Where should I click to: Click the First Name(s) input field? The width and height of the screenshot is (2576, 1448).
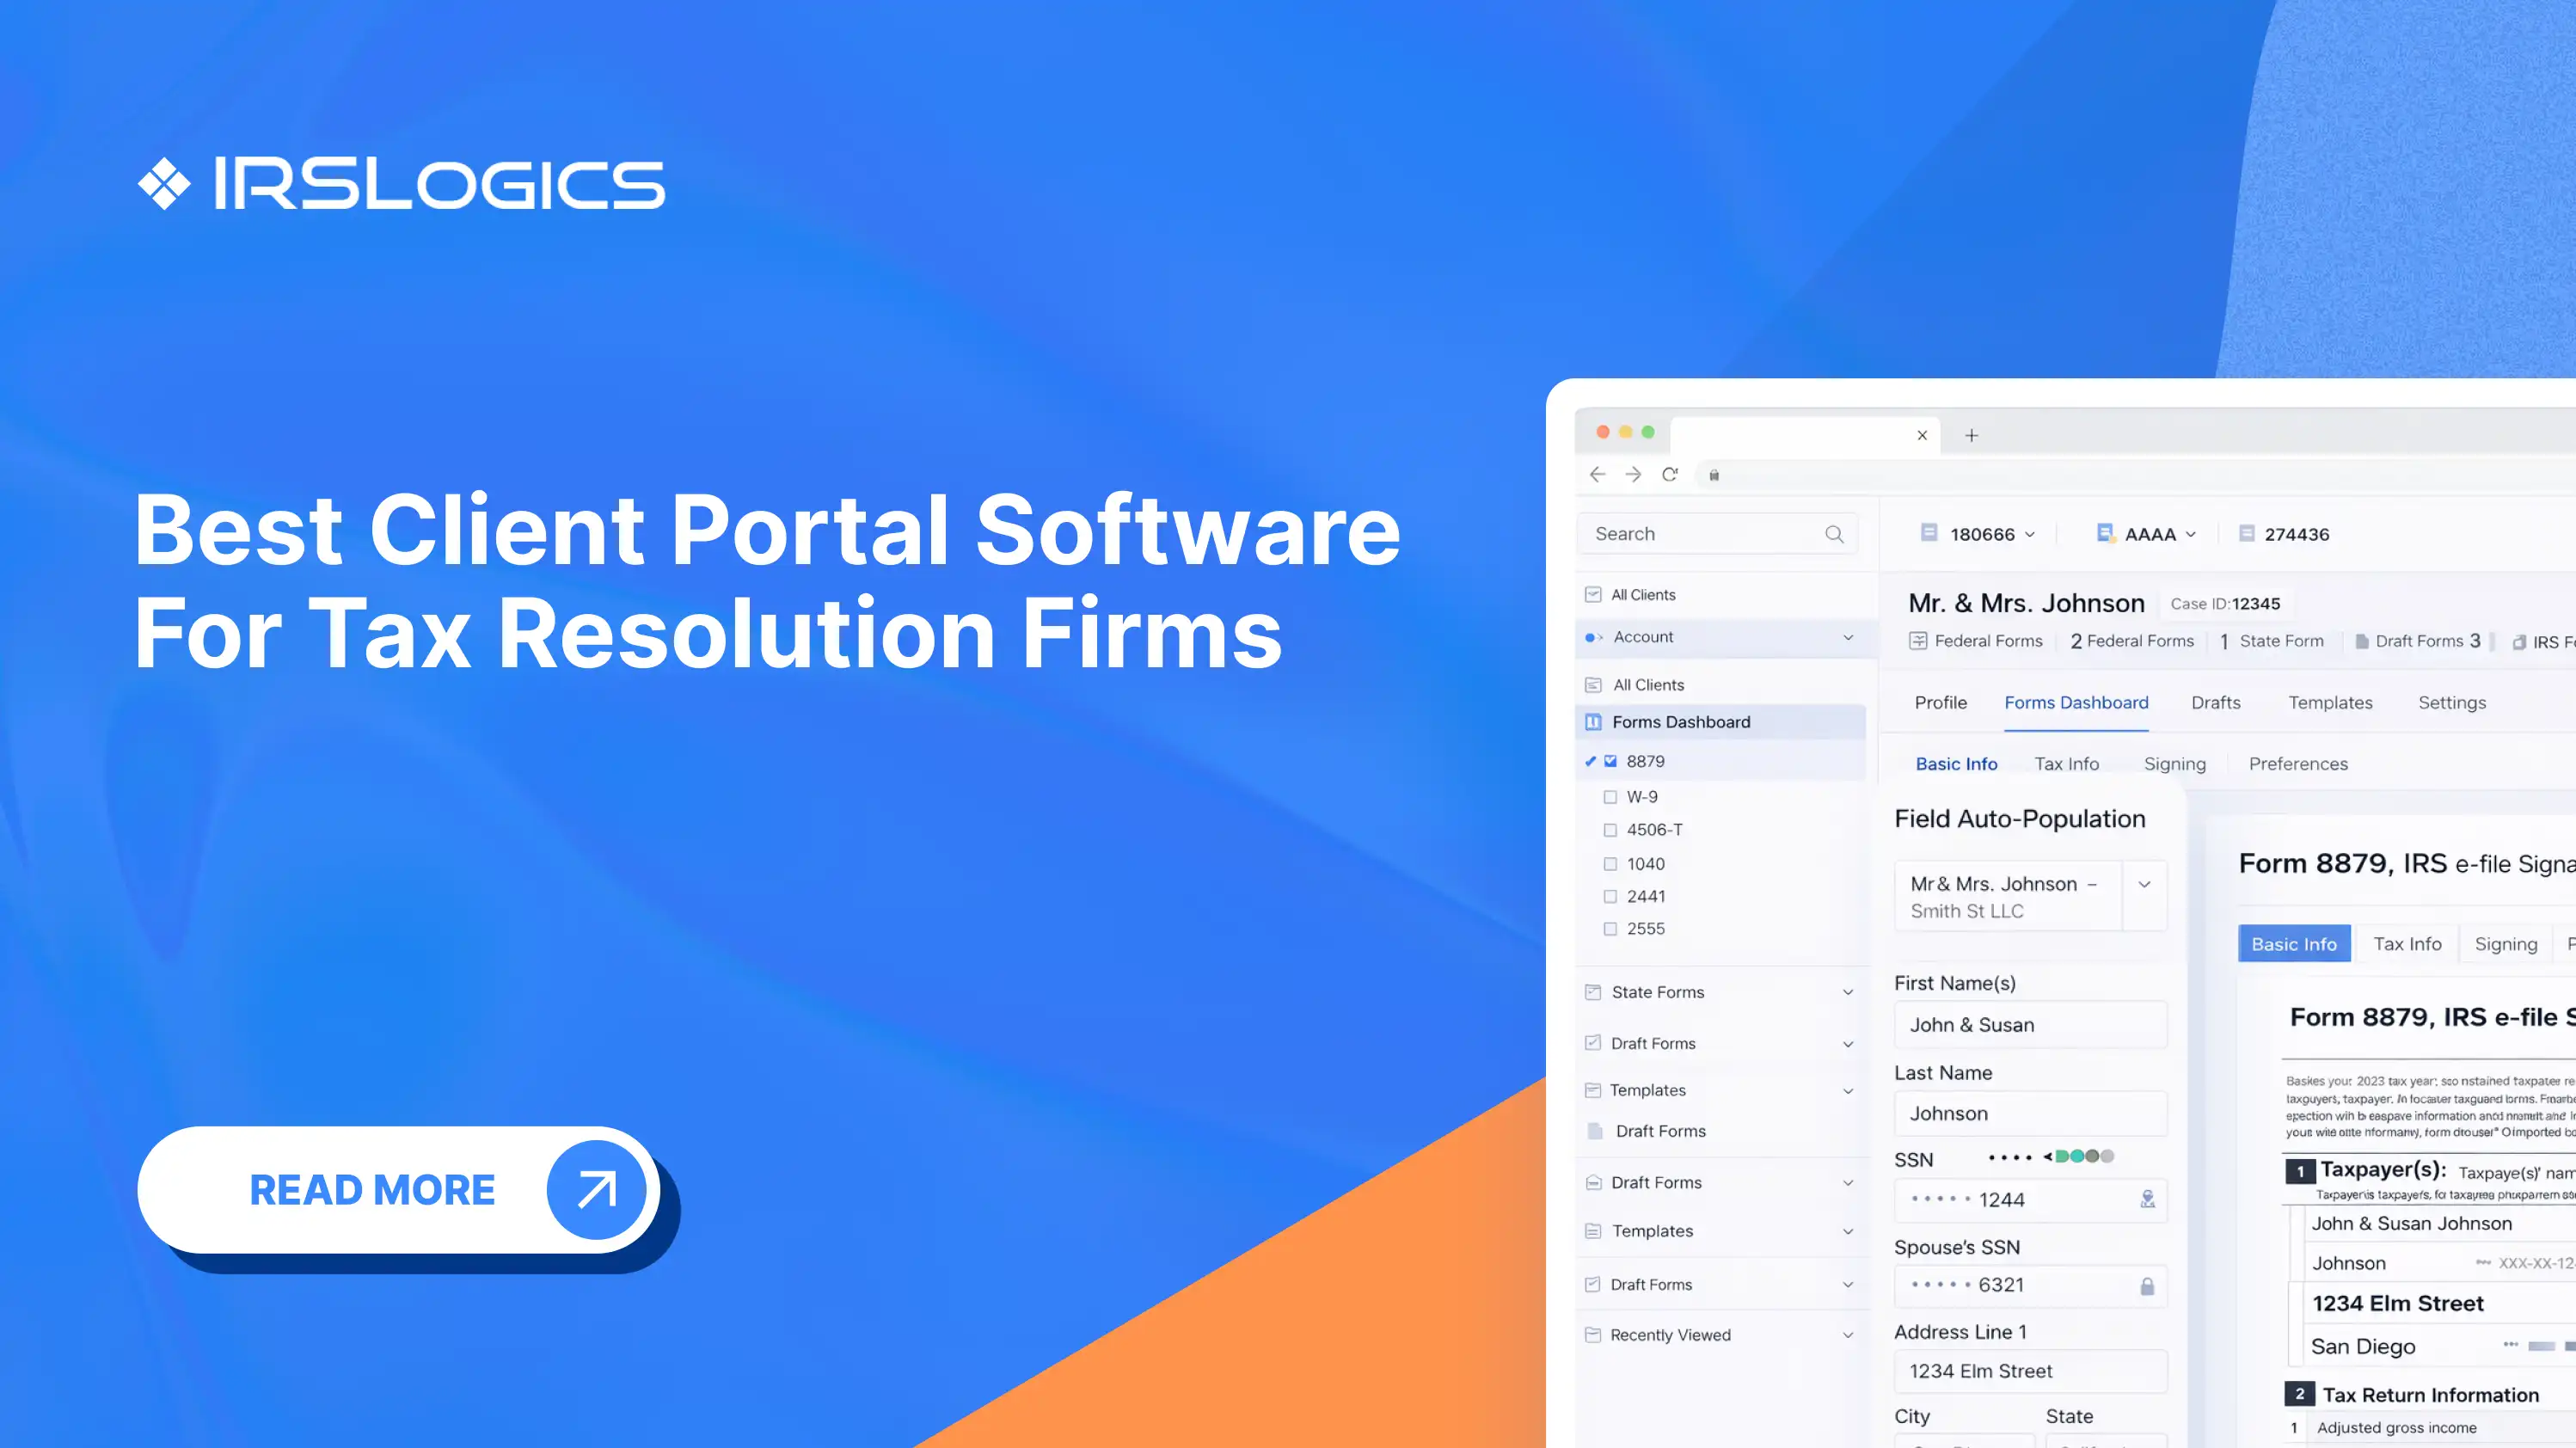[x=2029, y=1025]
